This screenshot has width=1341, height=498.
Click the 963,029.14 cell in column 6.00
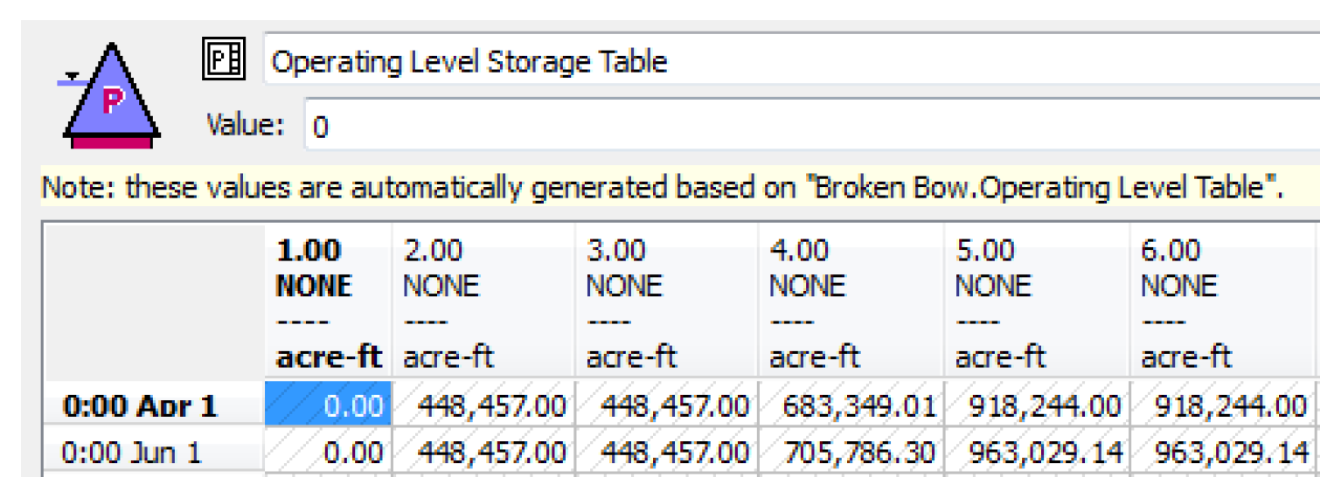coord(1220,453)
